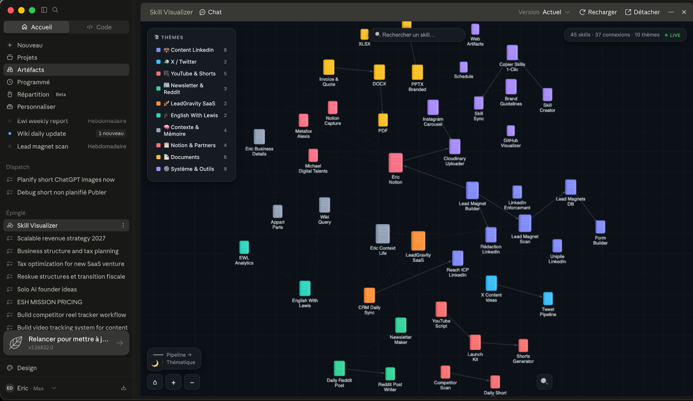Open search via top magnifier icon
The width and height of the screenshot is (693, 401).
[x=55, y=10]
